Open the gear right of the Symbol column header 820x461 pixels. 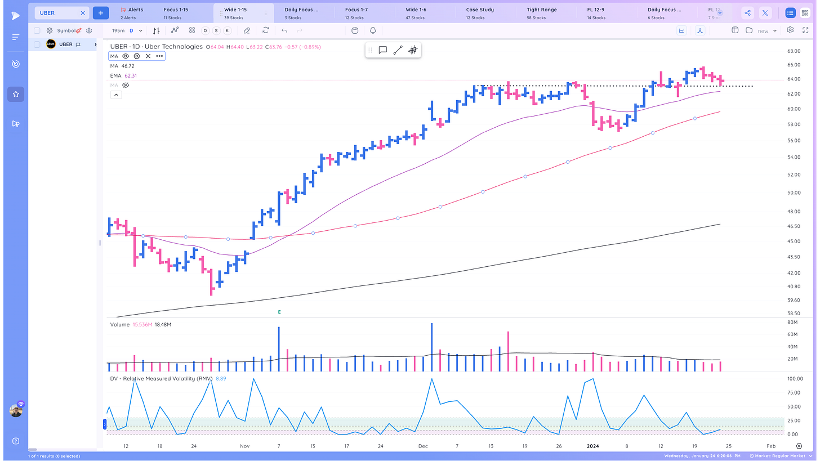coord(89,30)
